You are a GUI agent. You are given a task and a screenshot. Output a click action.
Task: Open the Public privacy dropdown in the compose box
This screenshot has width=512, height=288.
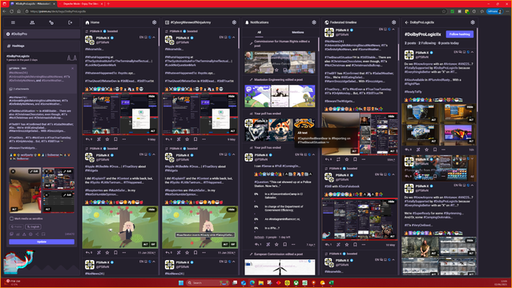coord(16,226)
